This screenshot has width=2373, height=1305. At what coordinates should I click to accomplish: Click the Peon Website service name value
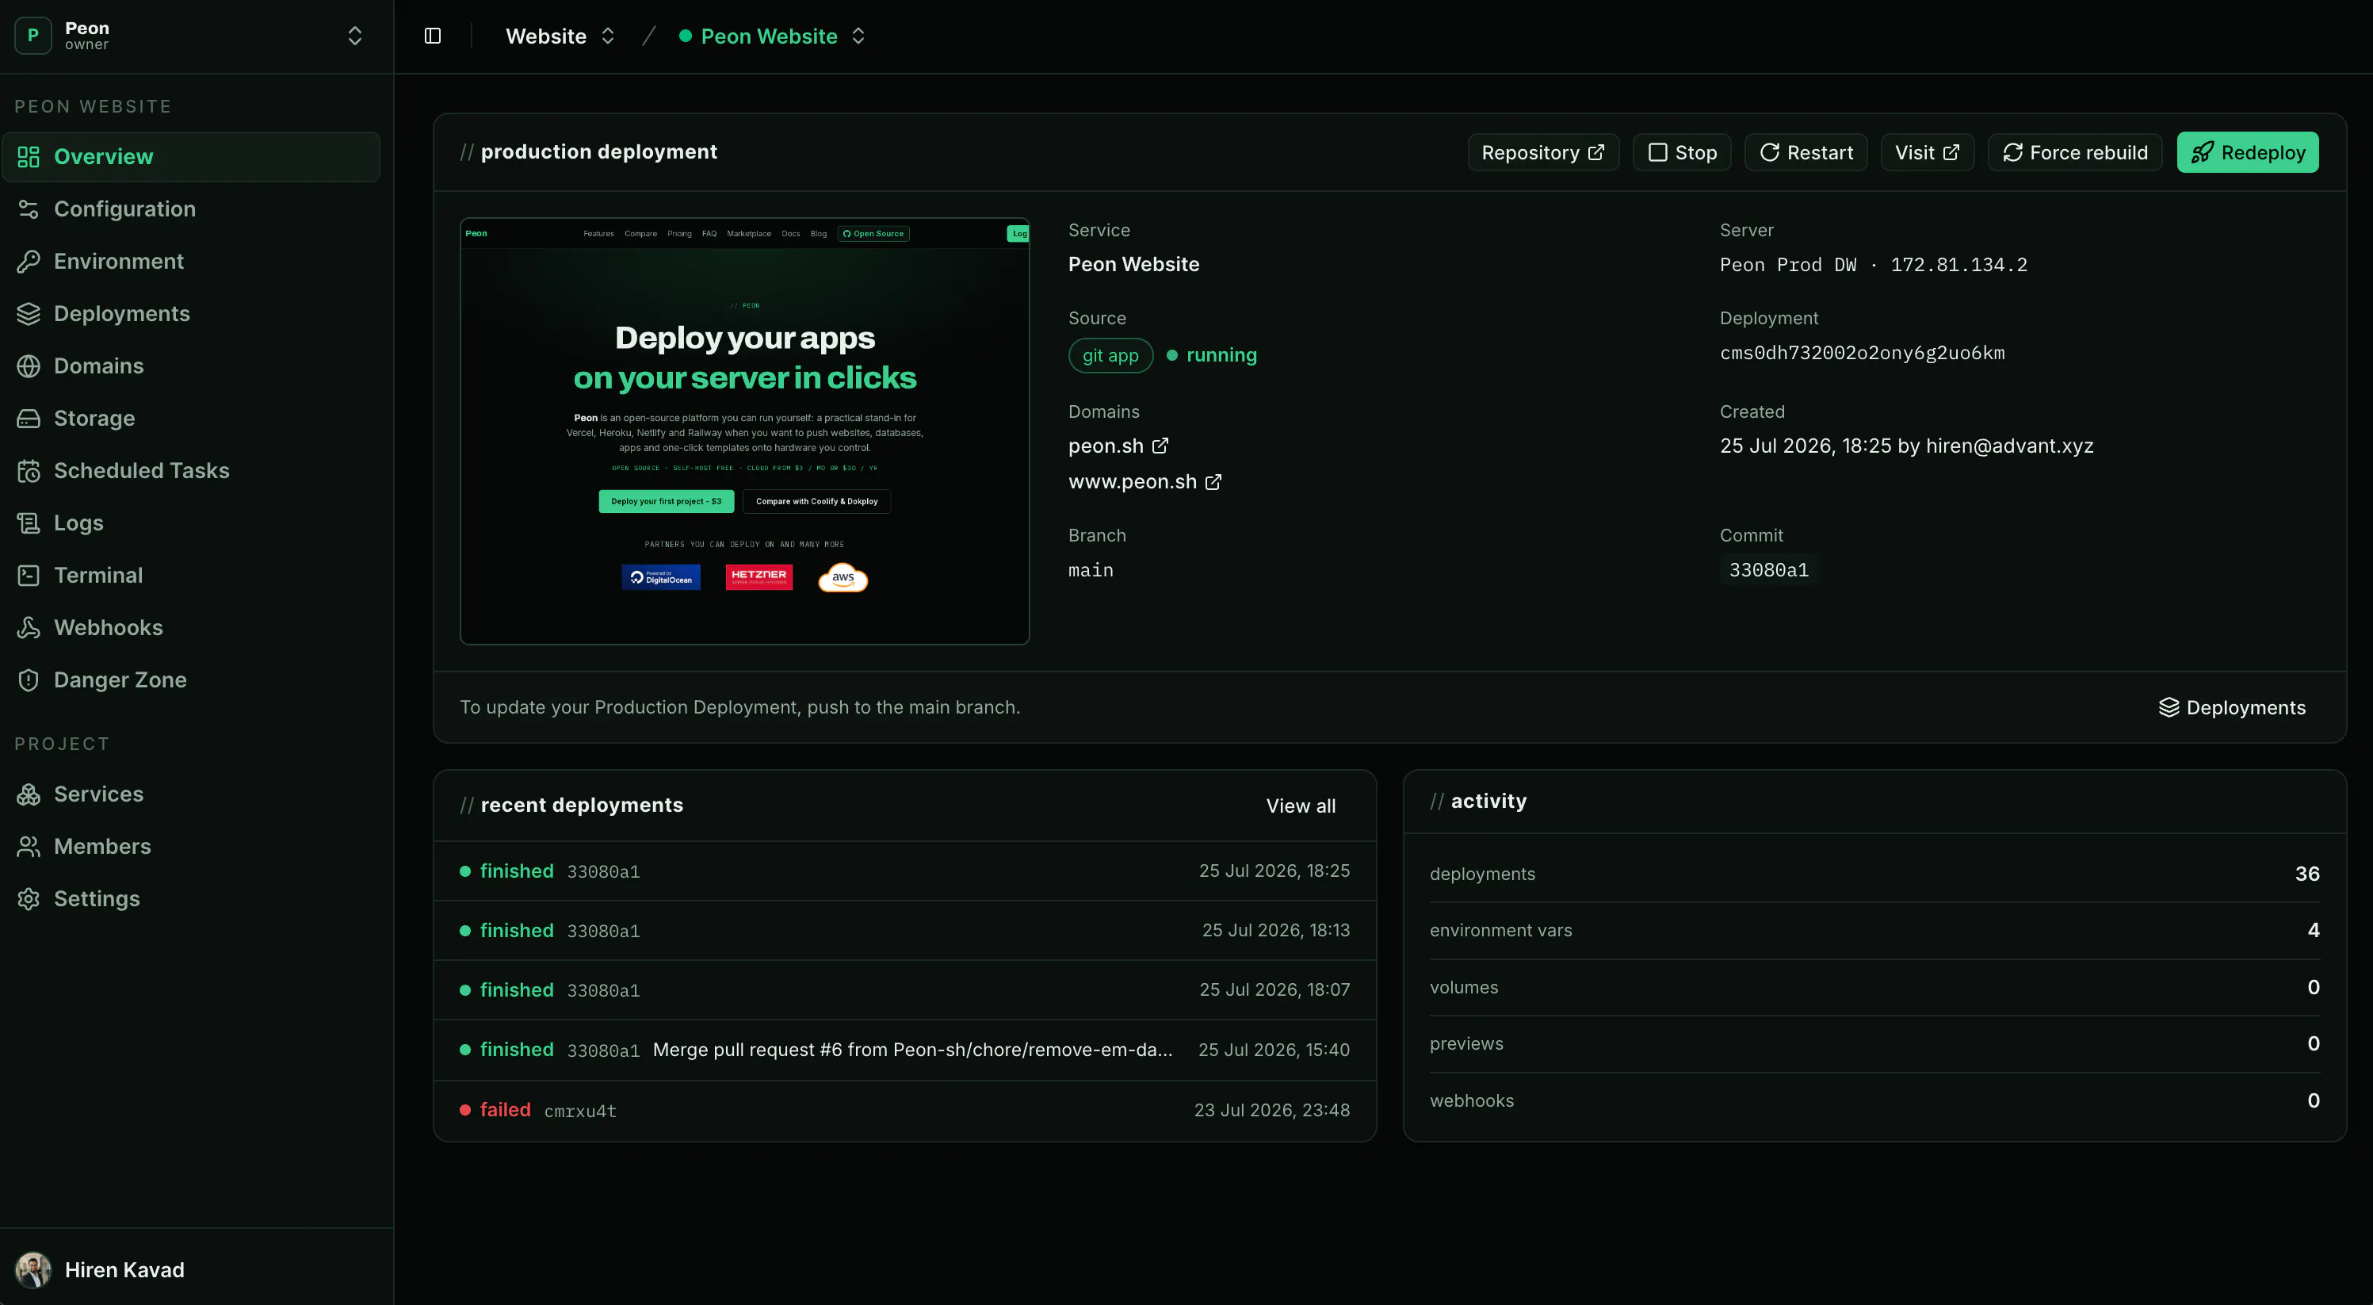(x=1134, y=266)
